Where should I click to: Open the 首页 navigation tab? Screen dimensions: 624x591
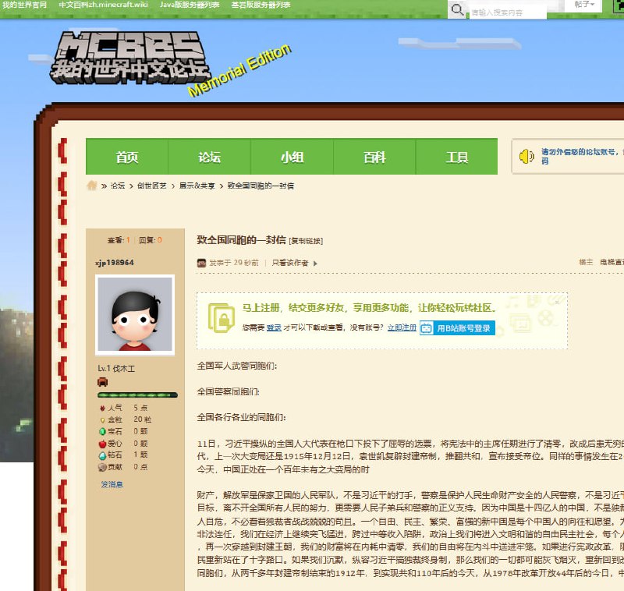126,157
